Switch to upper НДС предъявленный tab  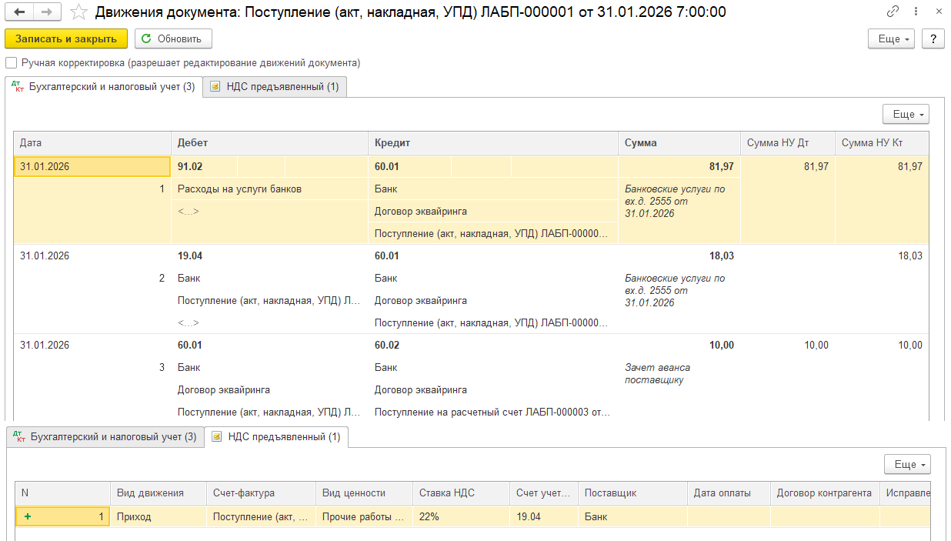(x=275, y=87)
